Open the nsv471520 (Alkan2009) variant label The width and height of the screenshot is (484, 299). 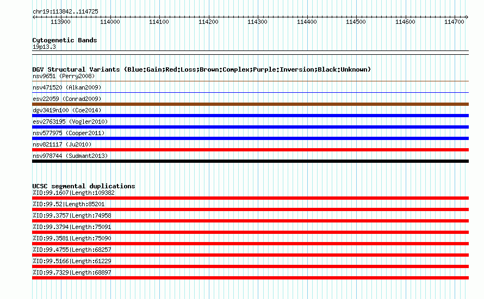tap(67, 87)
